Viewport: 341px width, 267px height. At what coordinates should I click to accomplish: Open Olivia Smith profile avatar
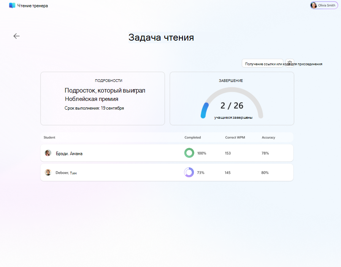tap(314, 5)
